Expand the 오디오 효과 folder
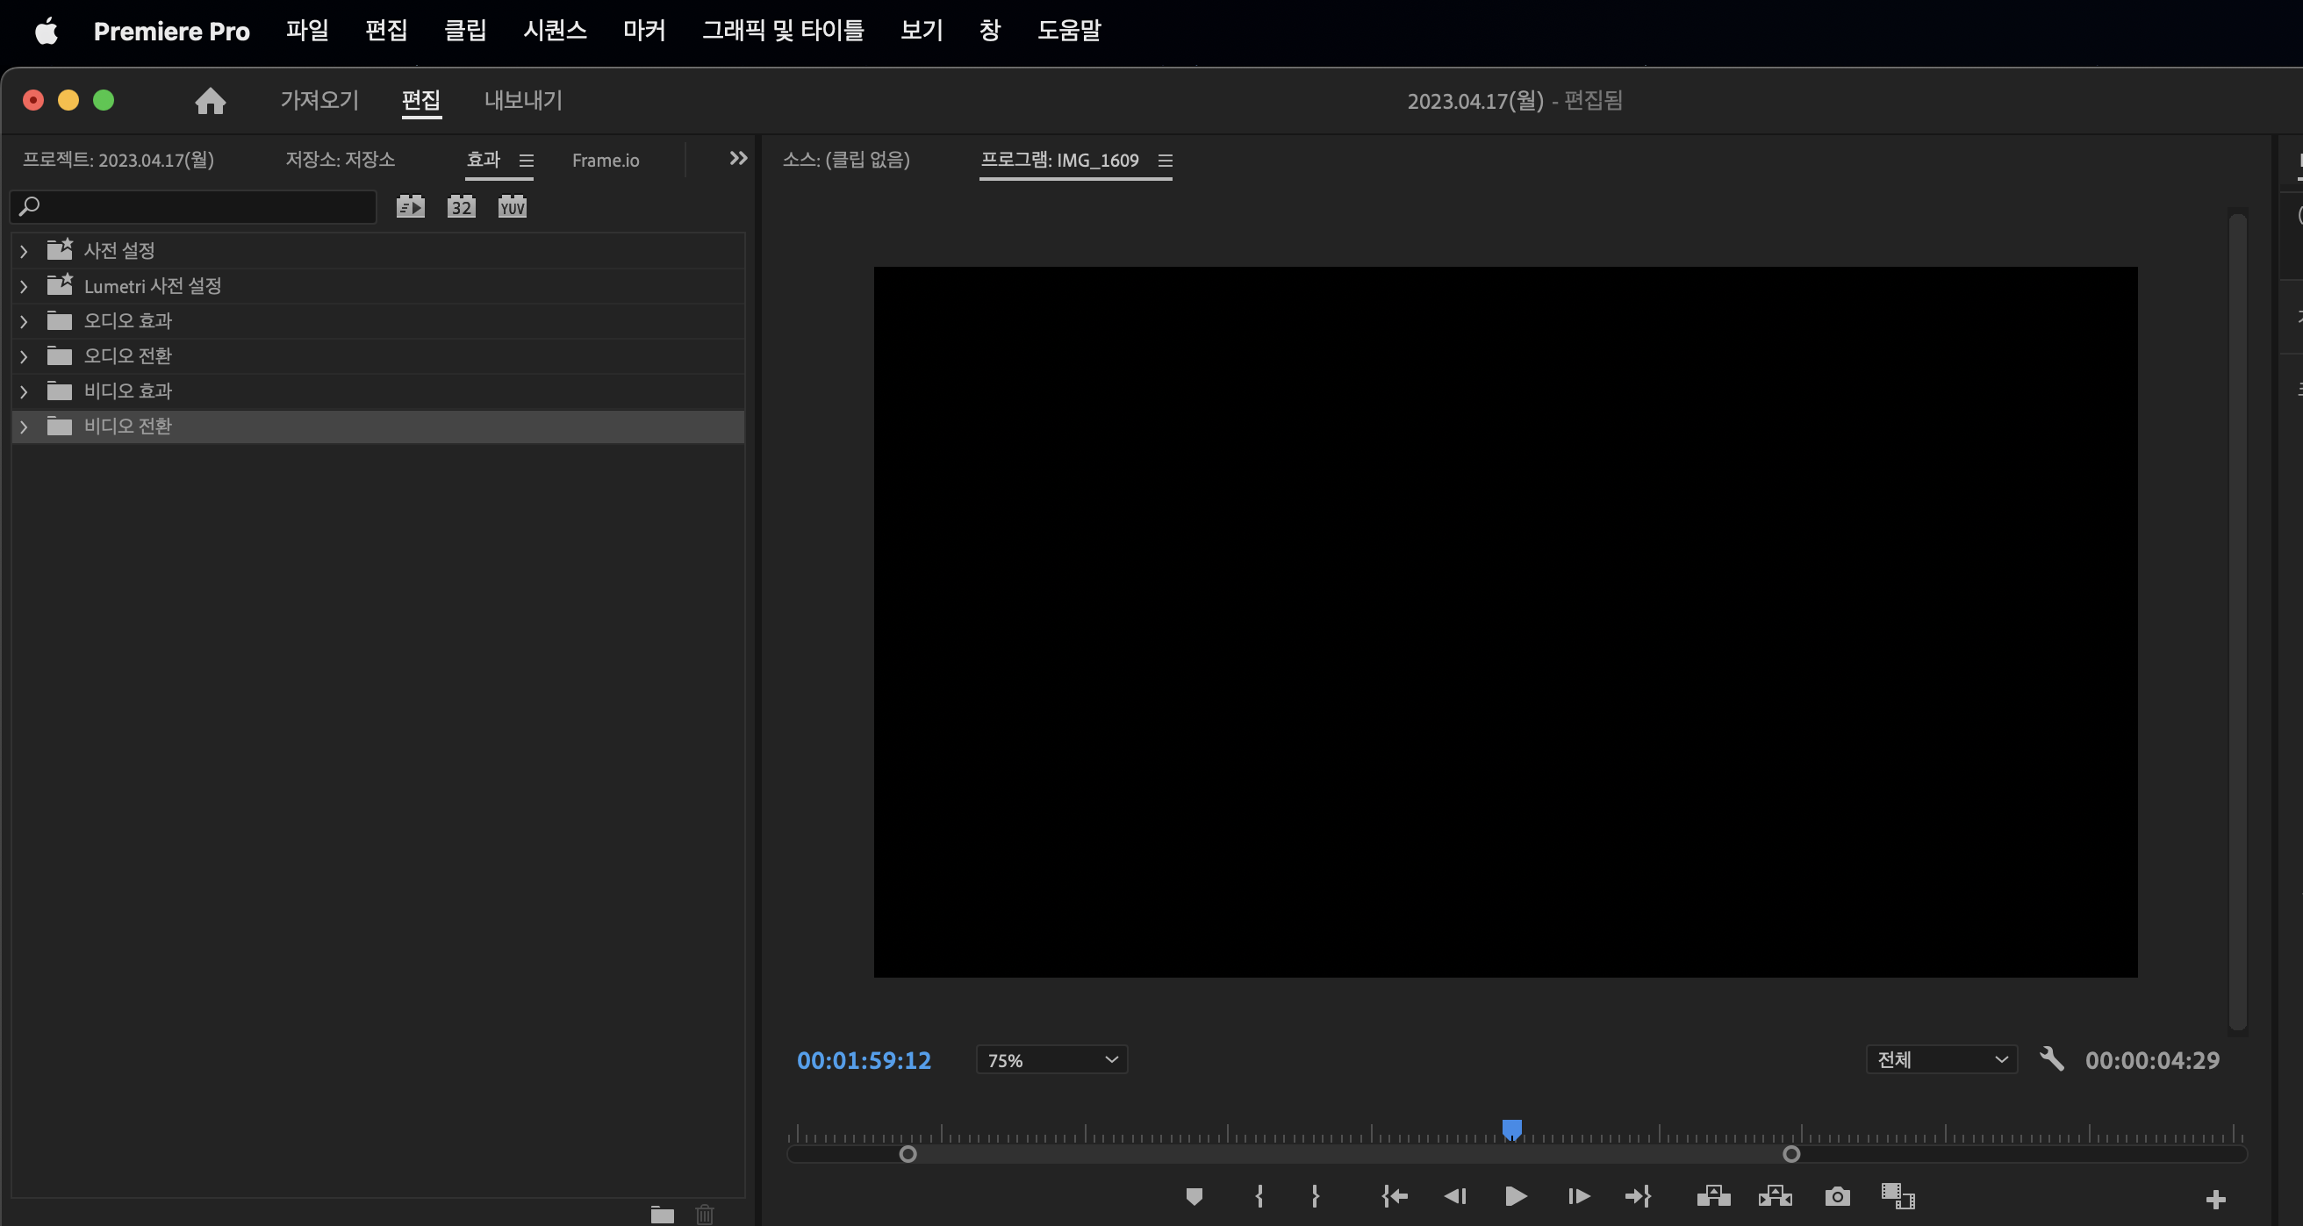 click(x=25, y=322)
